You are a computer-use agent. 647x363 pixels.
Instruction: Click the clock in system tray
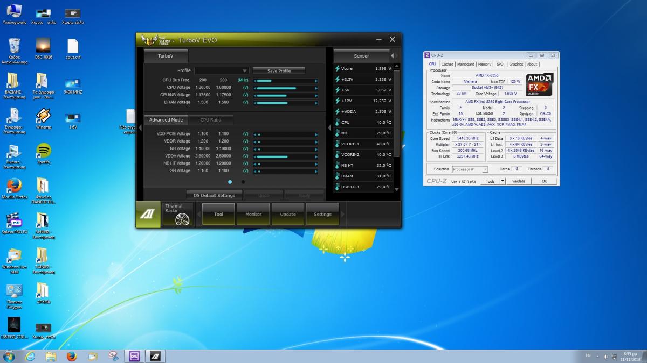(x=630, y=356)
